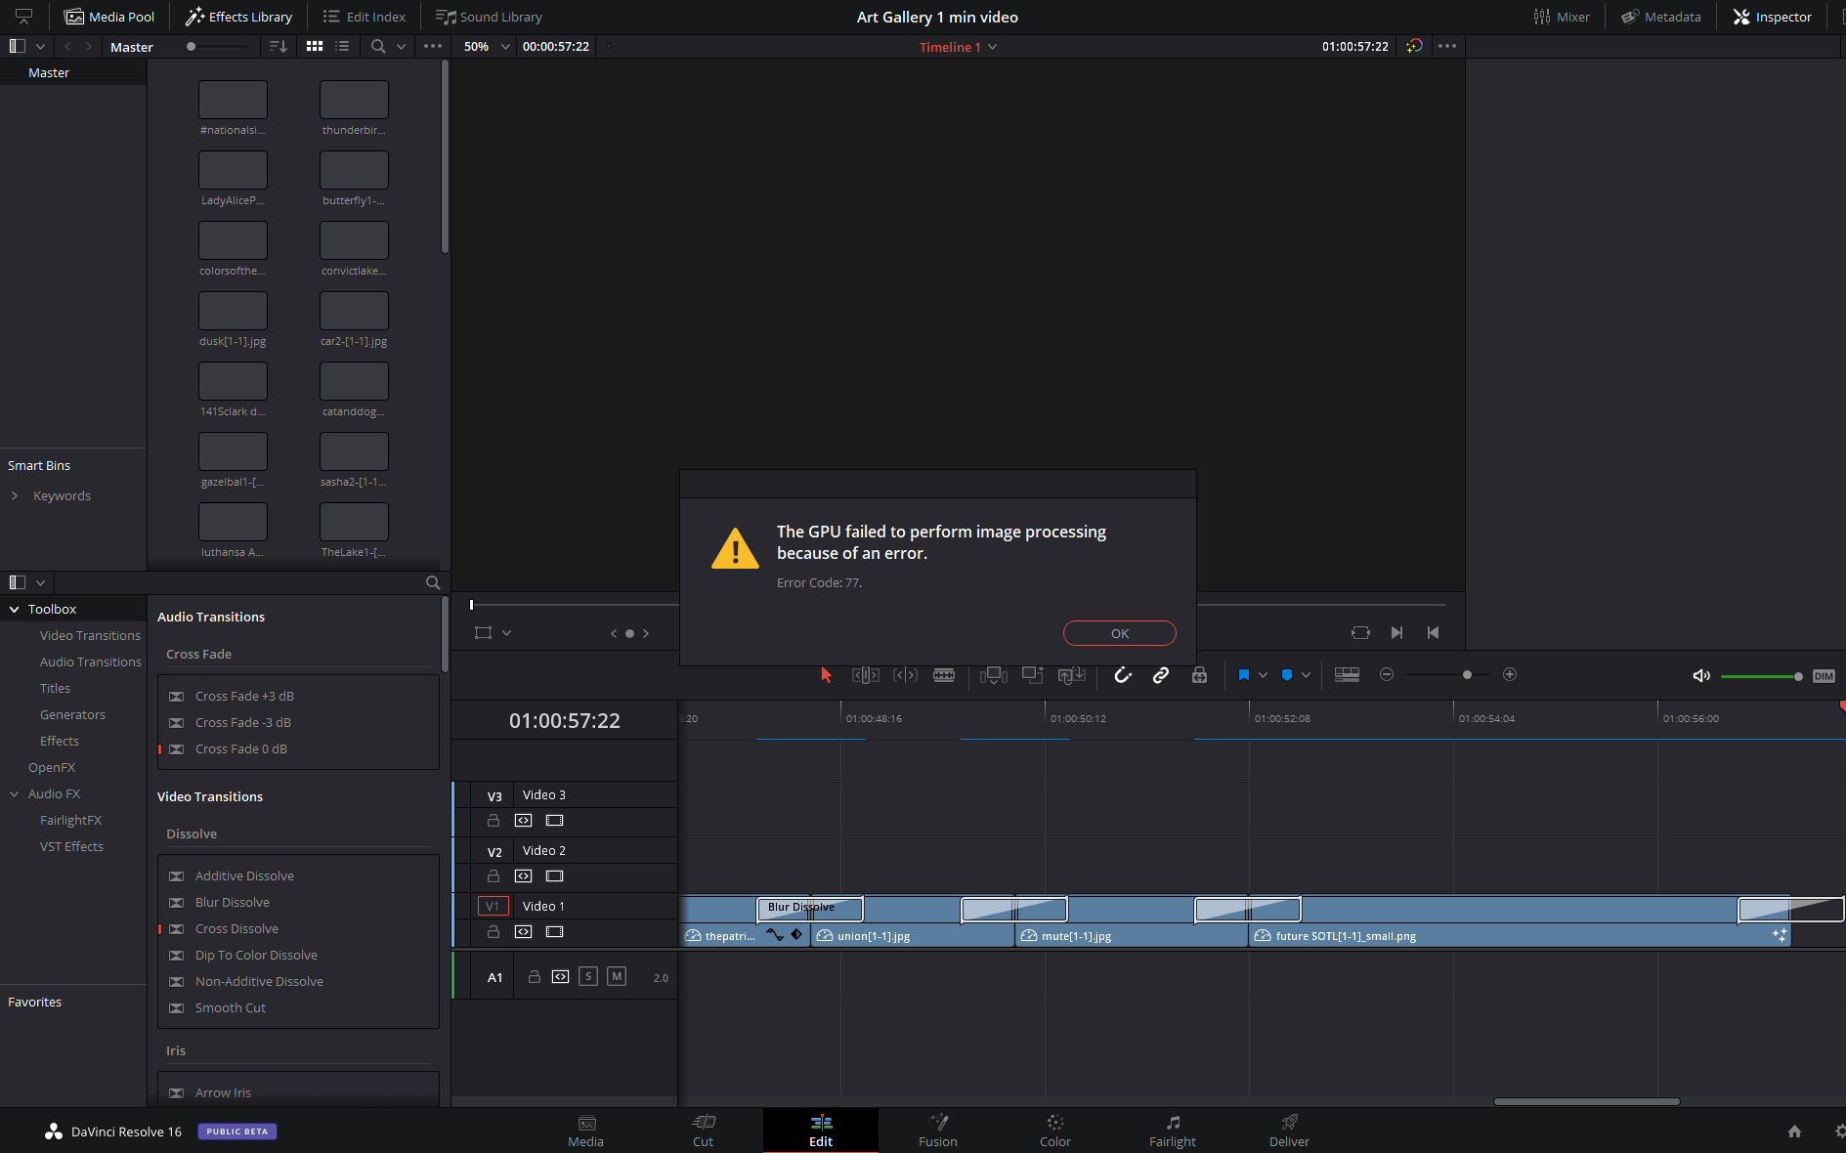Screen dimensions: 1846x1153
Task: Select the dusk[1-1].jpg thumbnail
Action: coord(233,311)
